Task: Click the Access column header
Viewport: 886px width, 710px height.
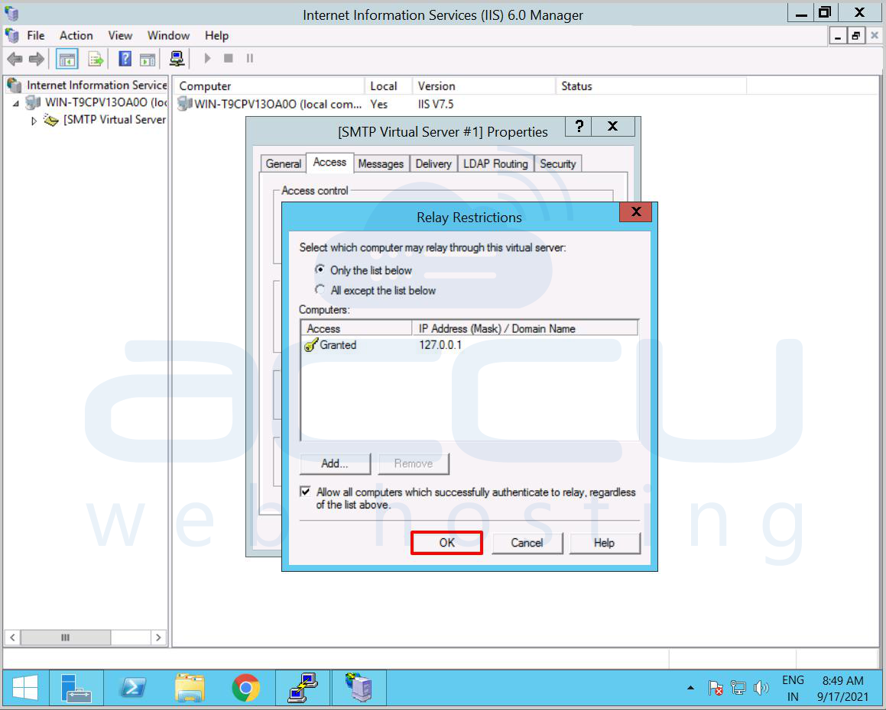Action: point(356,328)
